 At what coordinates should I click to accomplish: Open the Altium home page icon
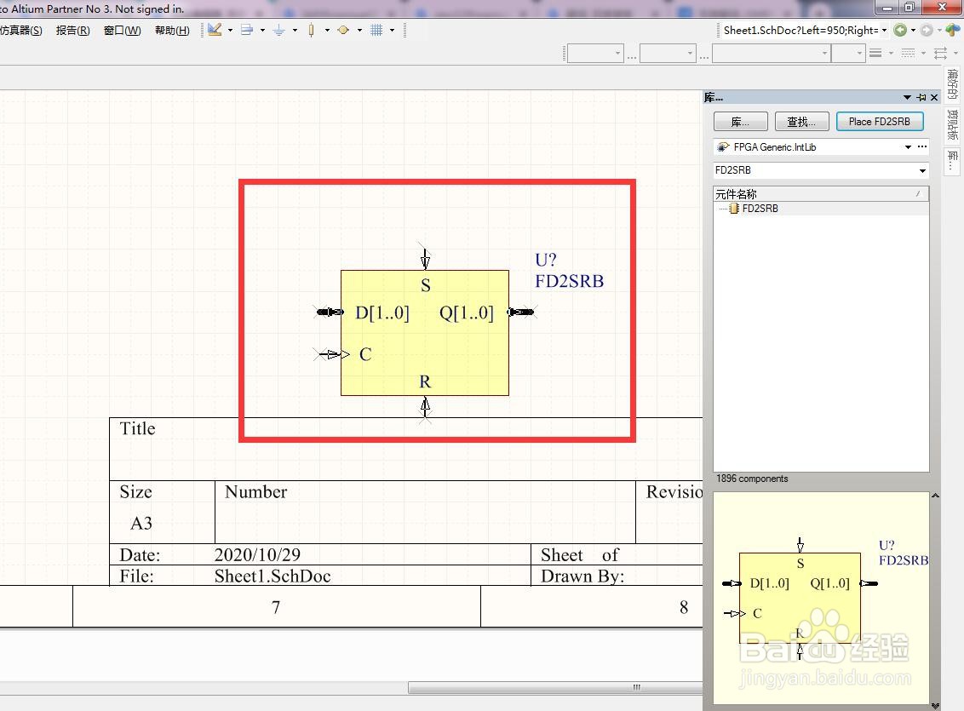coord(953,30)
